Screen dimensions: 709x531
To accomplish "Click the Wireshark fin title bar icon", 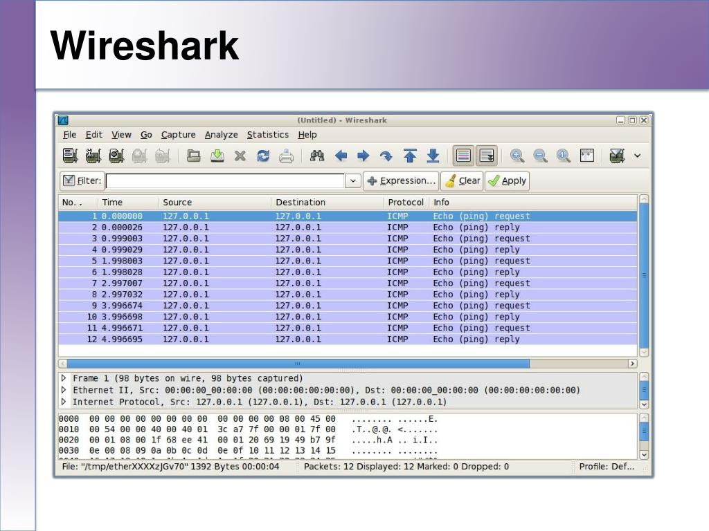I will click(63, 120).
